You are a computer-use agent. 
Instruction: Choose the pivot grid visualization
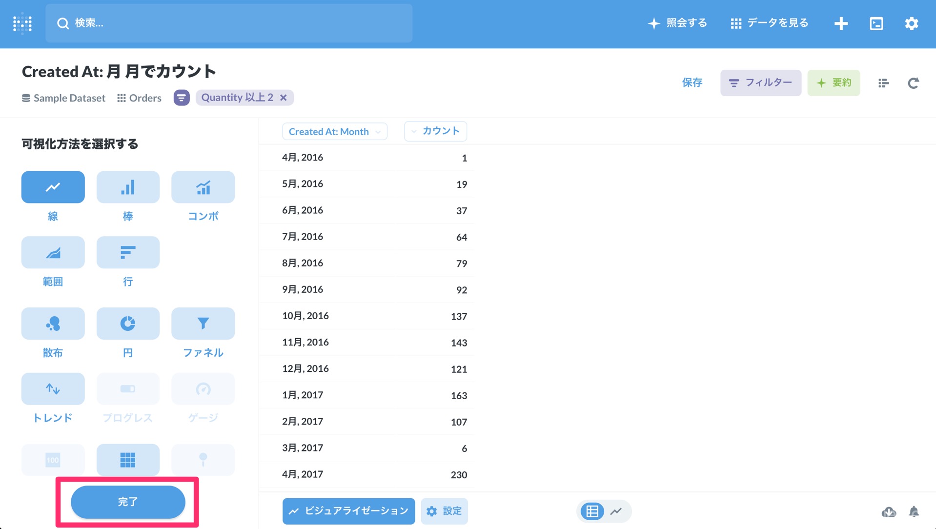(127, 459)
